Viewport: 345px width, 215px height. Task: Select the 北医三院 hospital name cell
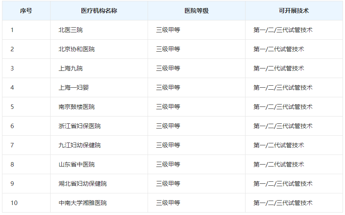point(71,30)
